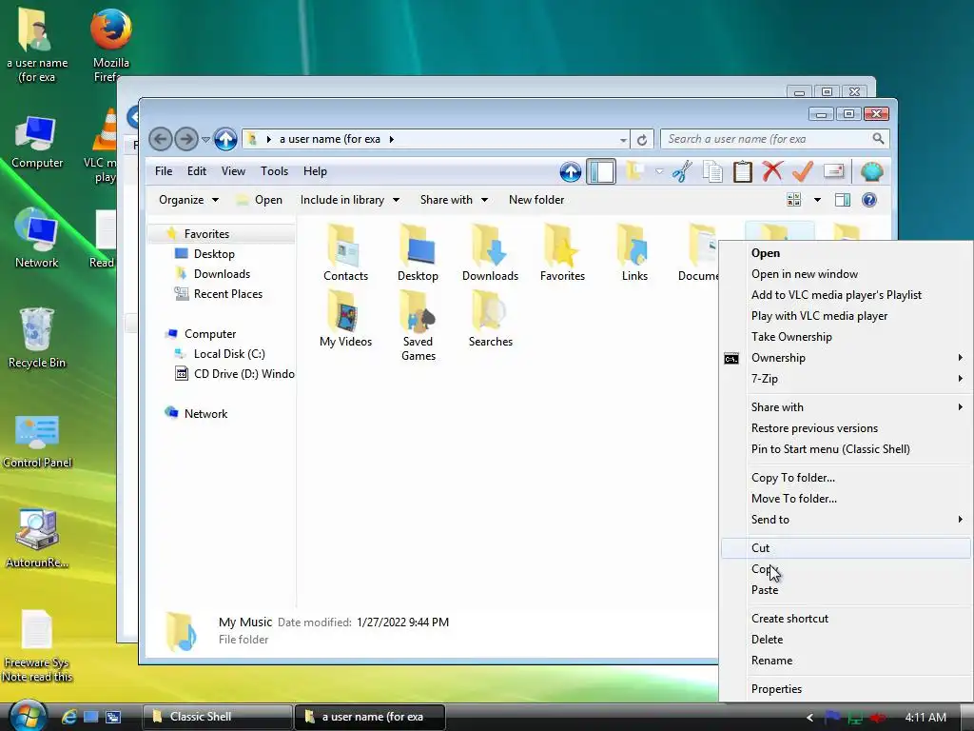Click the Classic Shell Up toolbar icon
Viewport: 974px width, 731px height.
(x=571, y=171)
